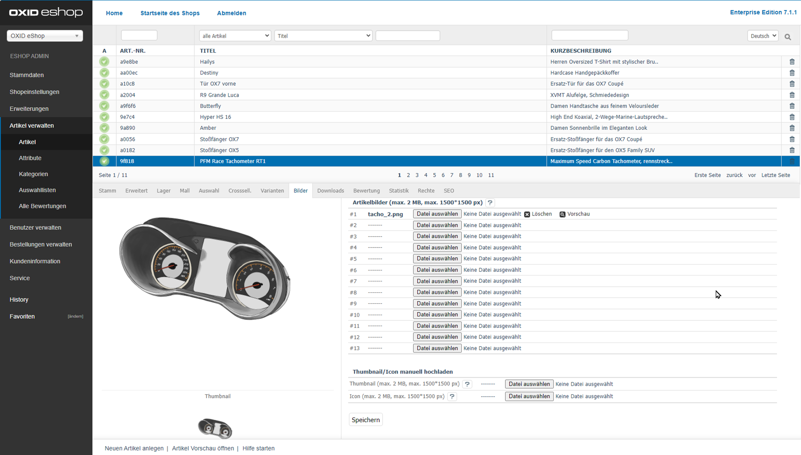
Task: Click trash icon for Stoßfänger OX5 row
Action: pos(792,150)
